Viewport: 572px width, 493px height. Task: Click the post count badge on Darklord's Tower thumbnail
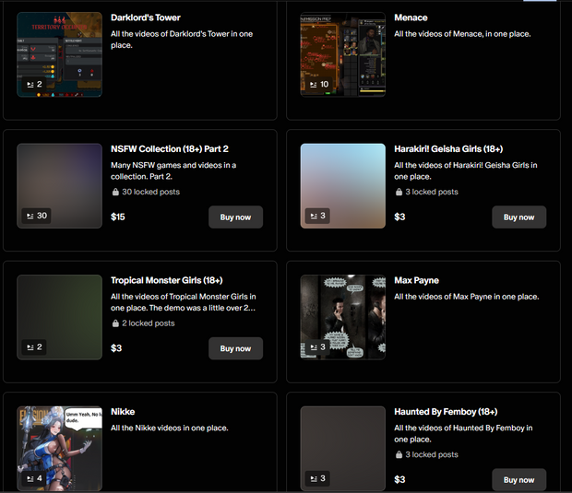point(34,84)
